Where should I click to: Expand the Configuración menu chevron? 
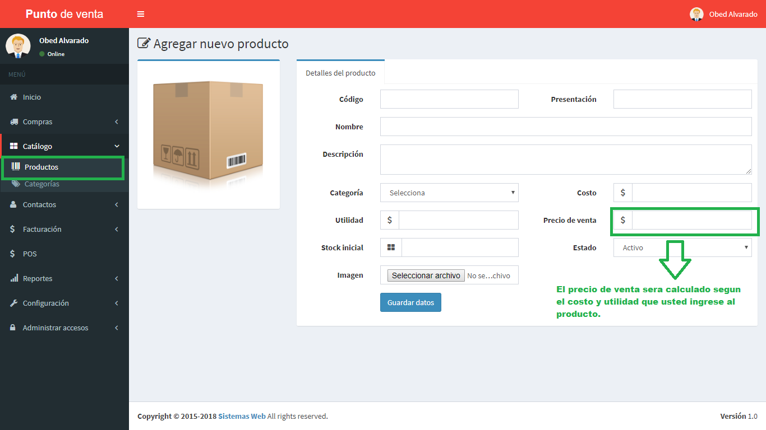click(x=116, y=303)
